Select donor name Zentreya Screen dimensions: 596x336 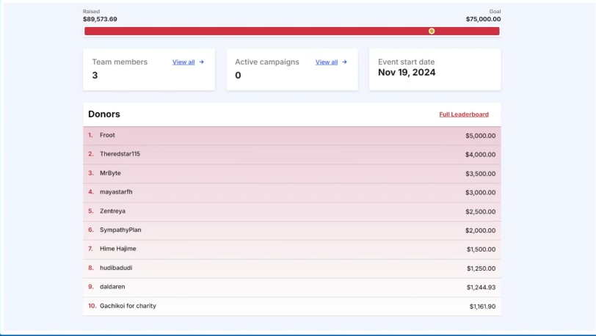(112, 211)
